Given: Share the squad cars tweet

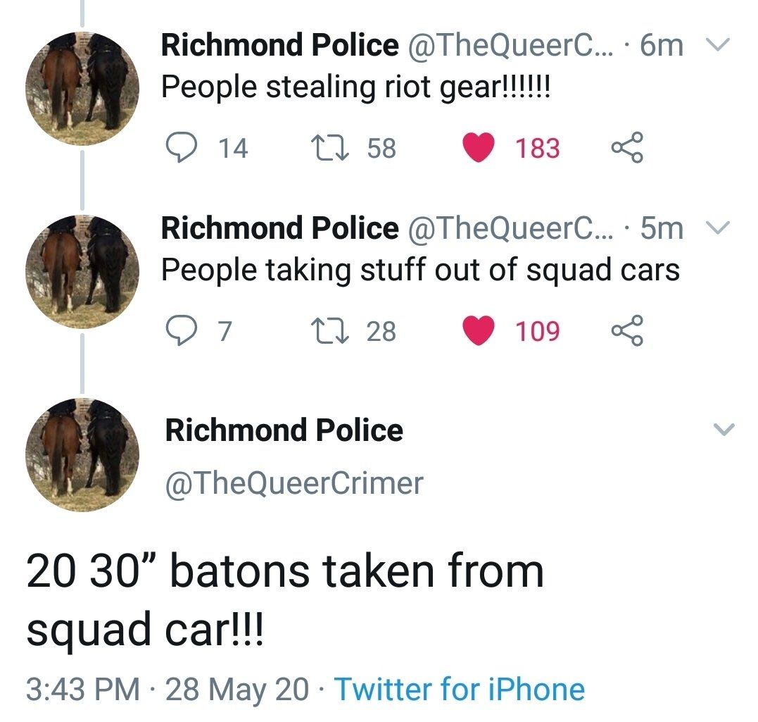Looking at the screenshot, I should [x=627, y=330].
